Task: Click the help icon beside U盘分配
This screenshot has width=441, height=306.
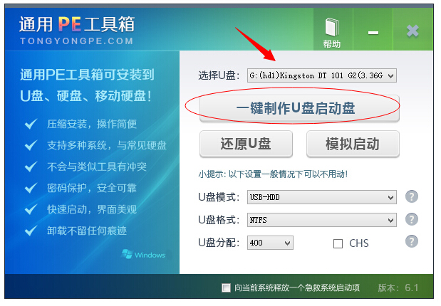Action: (x=412, y=241)
